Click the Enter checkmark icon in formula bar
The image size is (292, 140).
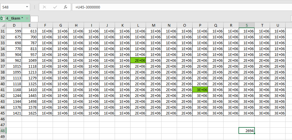click(x=55, y=7)
